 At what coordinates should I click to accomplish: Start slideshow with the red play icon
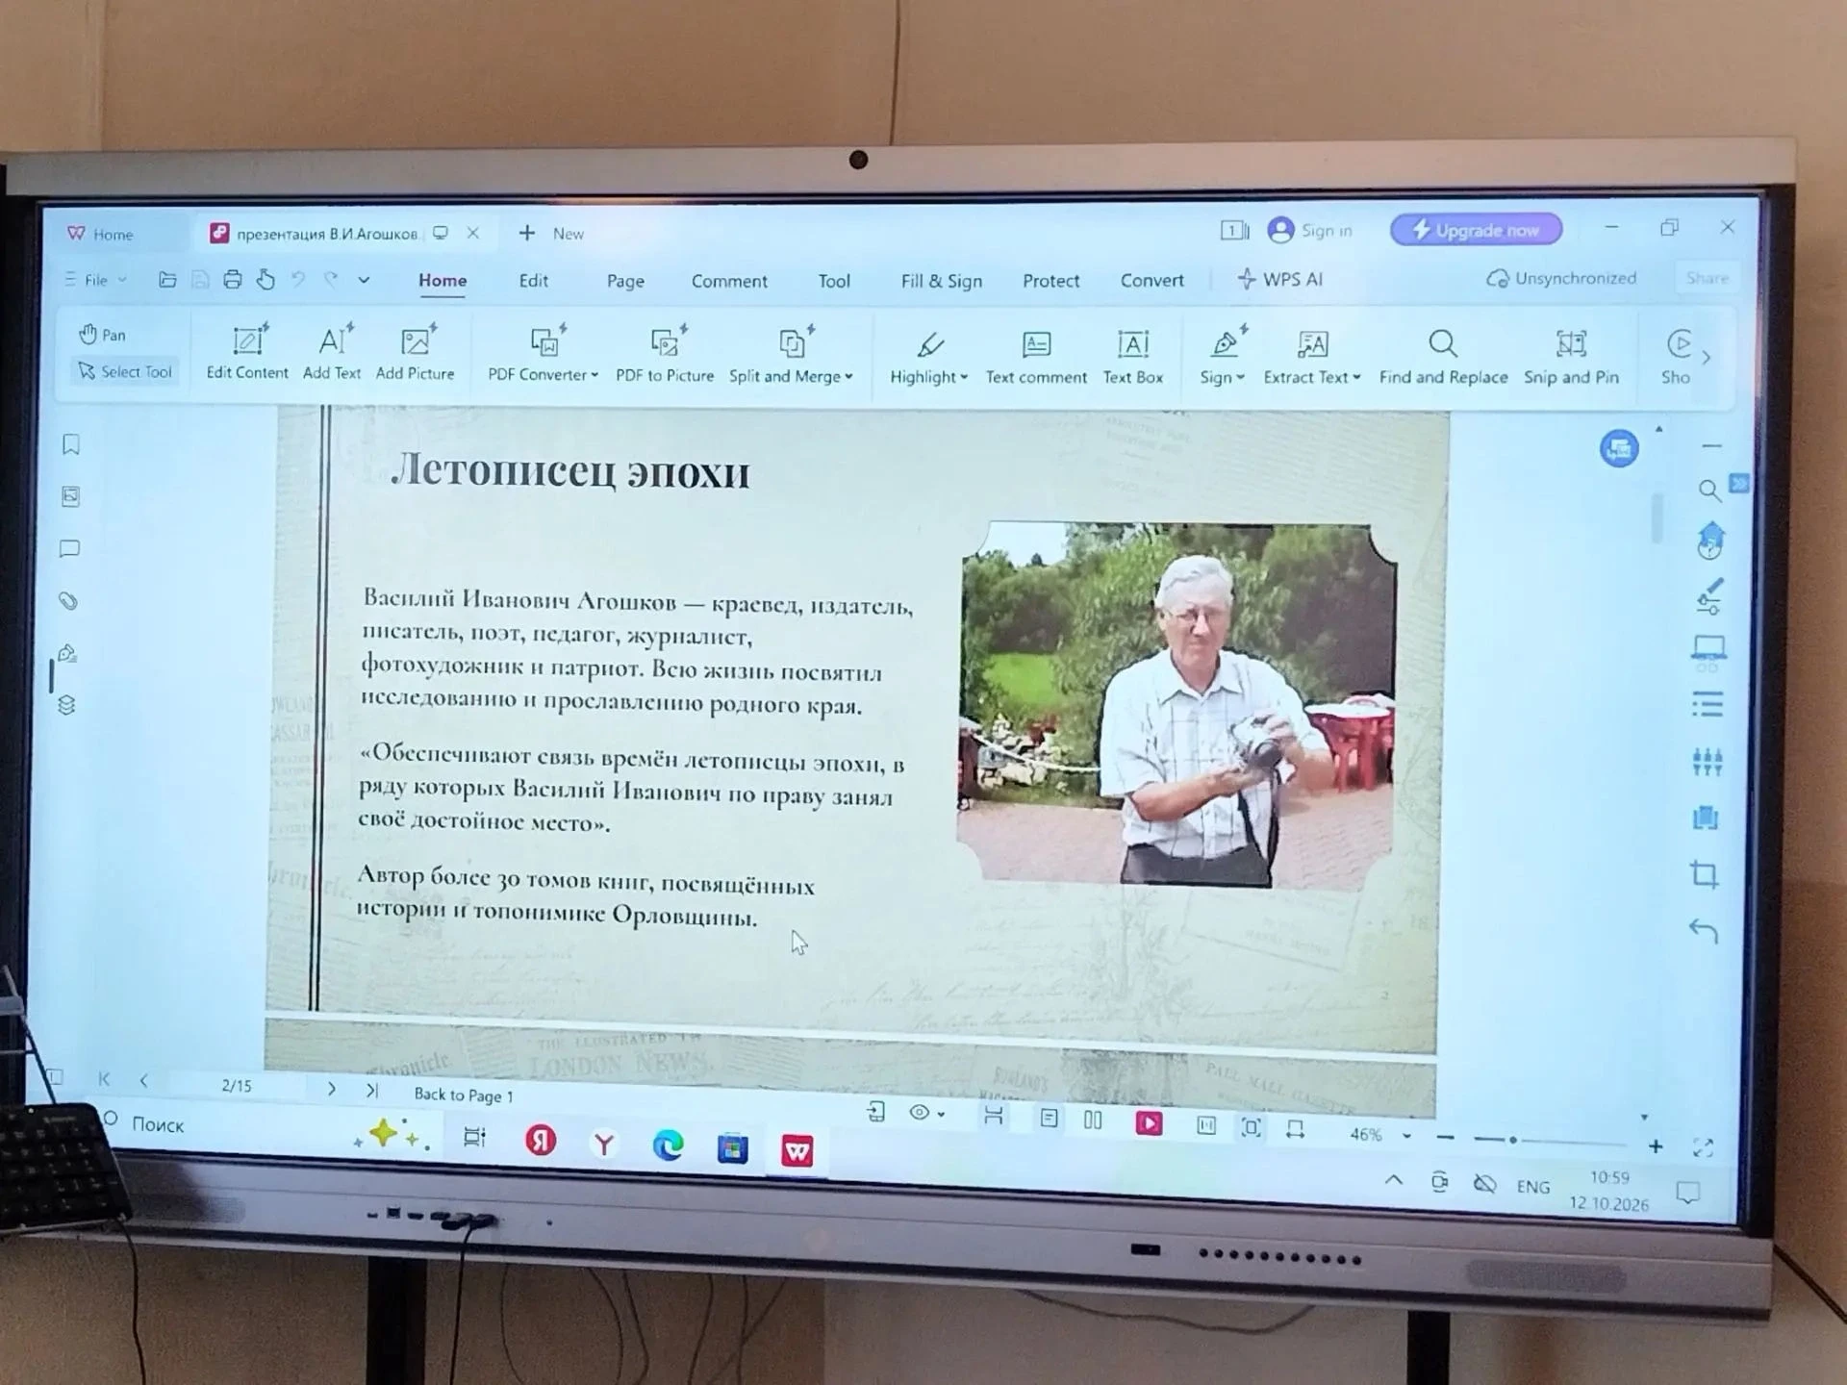coord(1149,1123)
